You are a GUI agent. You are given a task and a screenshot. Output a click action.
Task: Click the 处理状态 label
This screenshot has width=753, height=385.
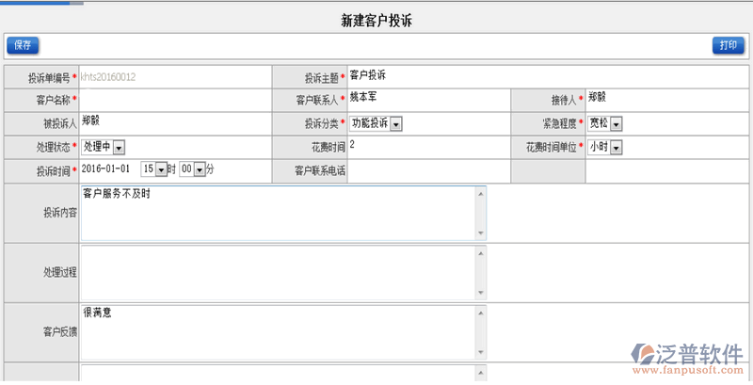coord(54,147)
